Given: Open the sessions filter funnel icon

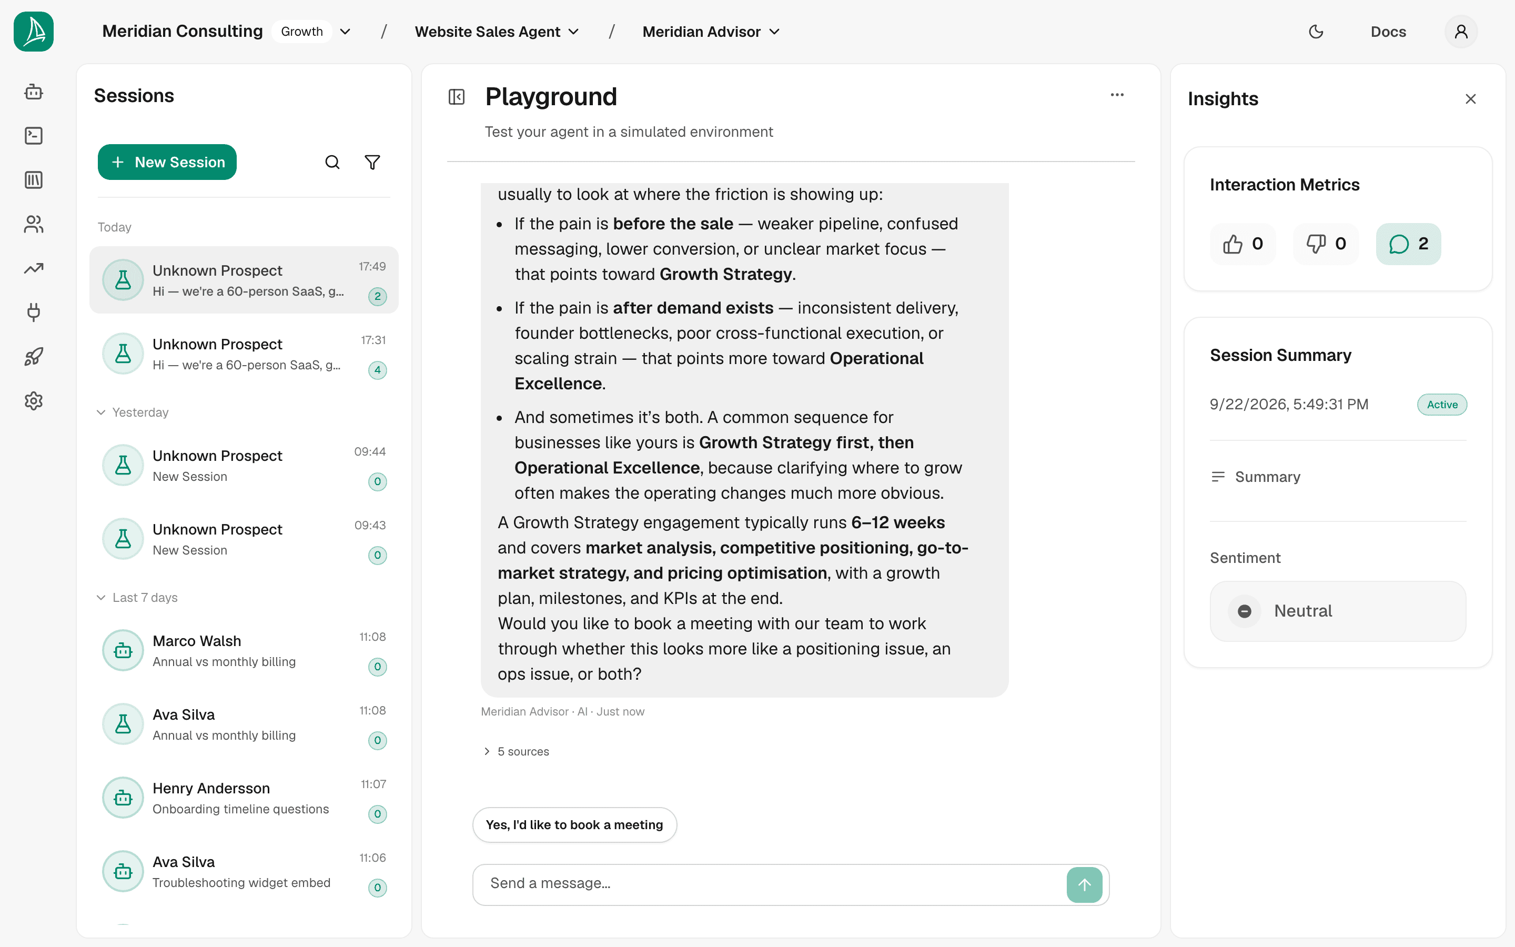Looking at the screenshot, I should [x=372, y=162].
